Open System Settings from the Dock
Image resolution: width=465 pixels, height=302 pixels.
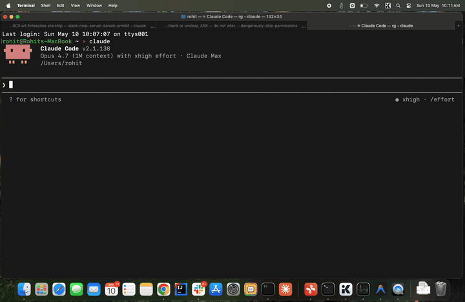click(x=233, y=289)
